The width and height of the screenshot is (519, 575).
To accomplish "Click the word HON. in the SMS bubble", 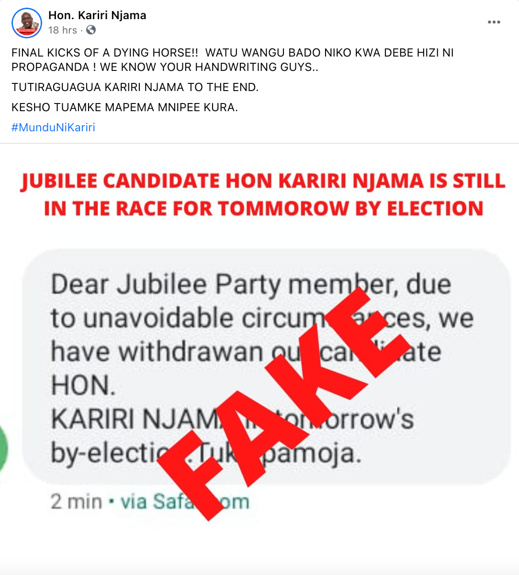I will [83, 385].
